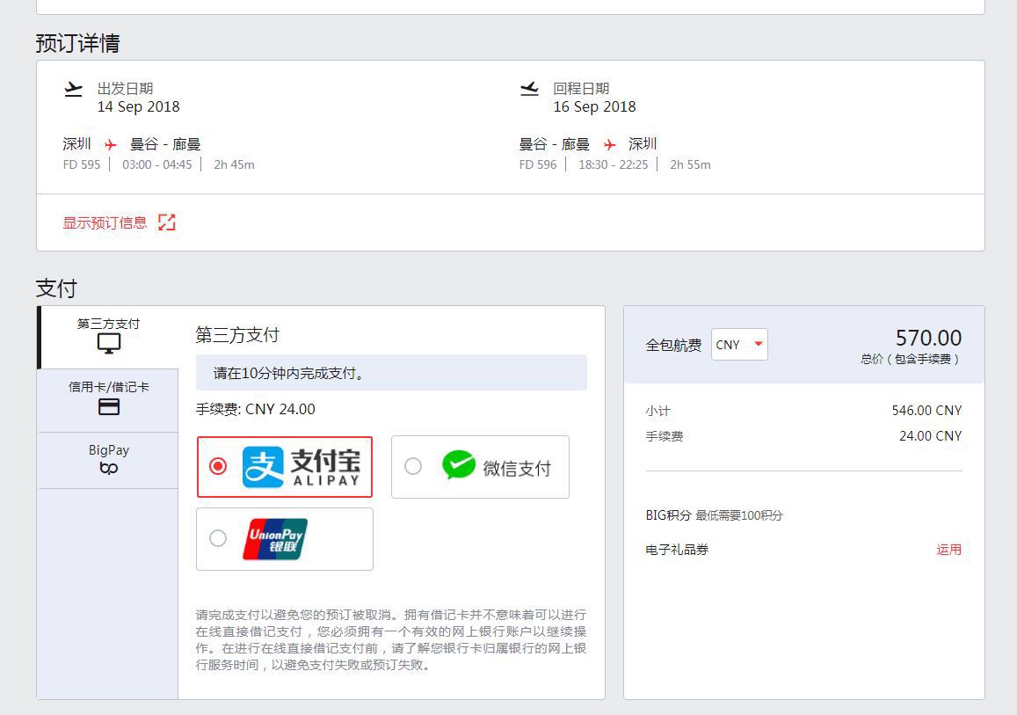This screenshot has width=1017, height=715.
Task: Click the Alipay logo
Action: pos(301,467)
